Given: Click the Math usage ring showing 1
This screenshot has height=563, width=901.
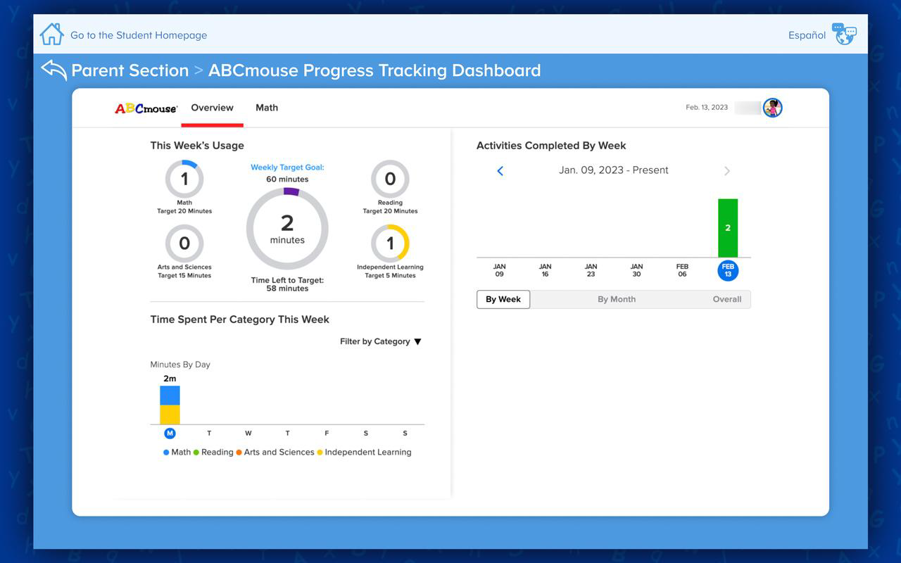Looking at the screenshot, I should pos(184,179).
